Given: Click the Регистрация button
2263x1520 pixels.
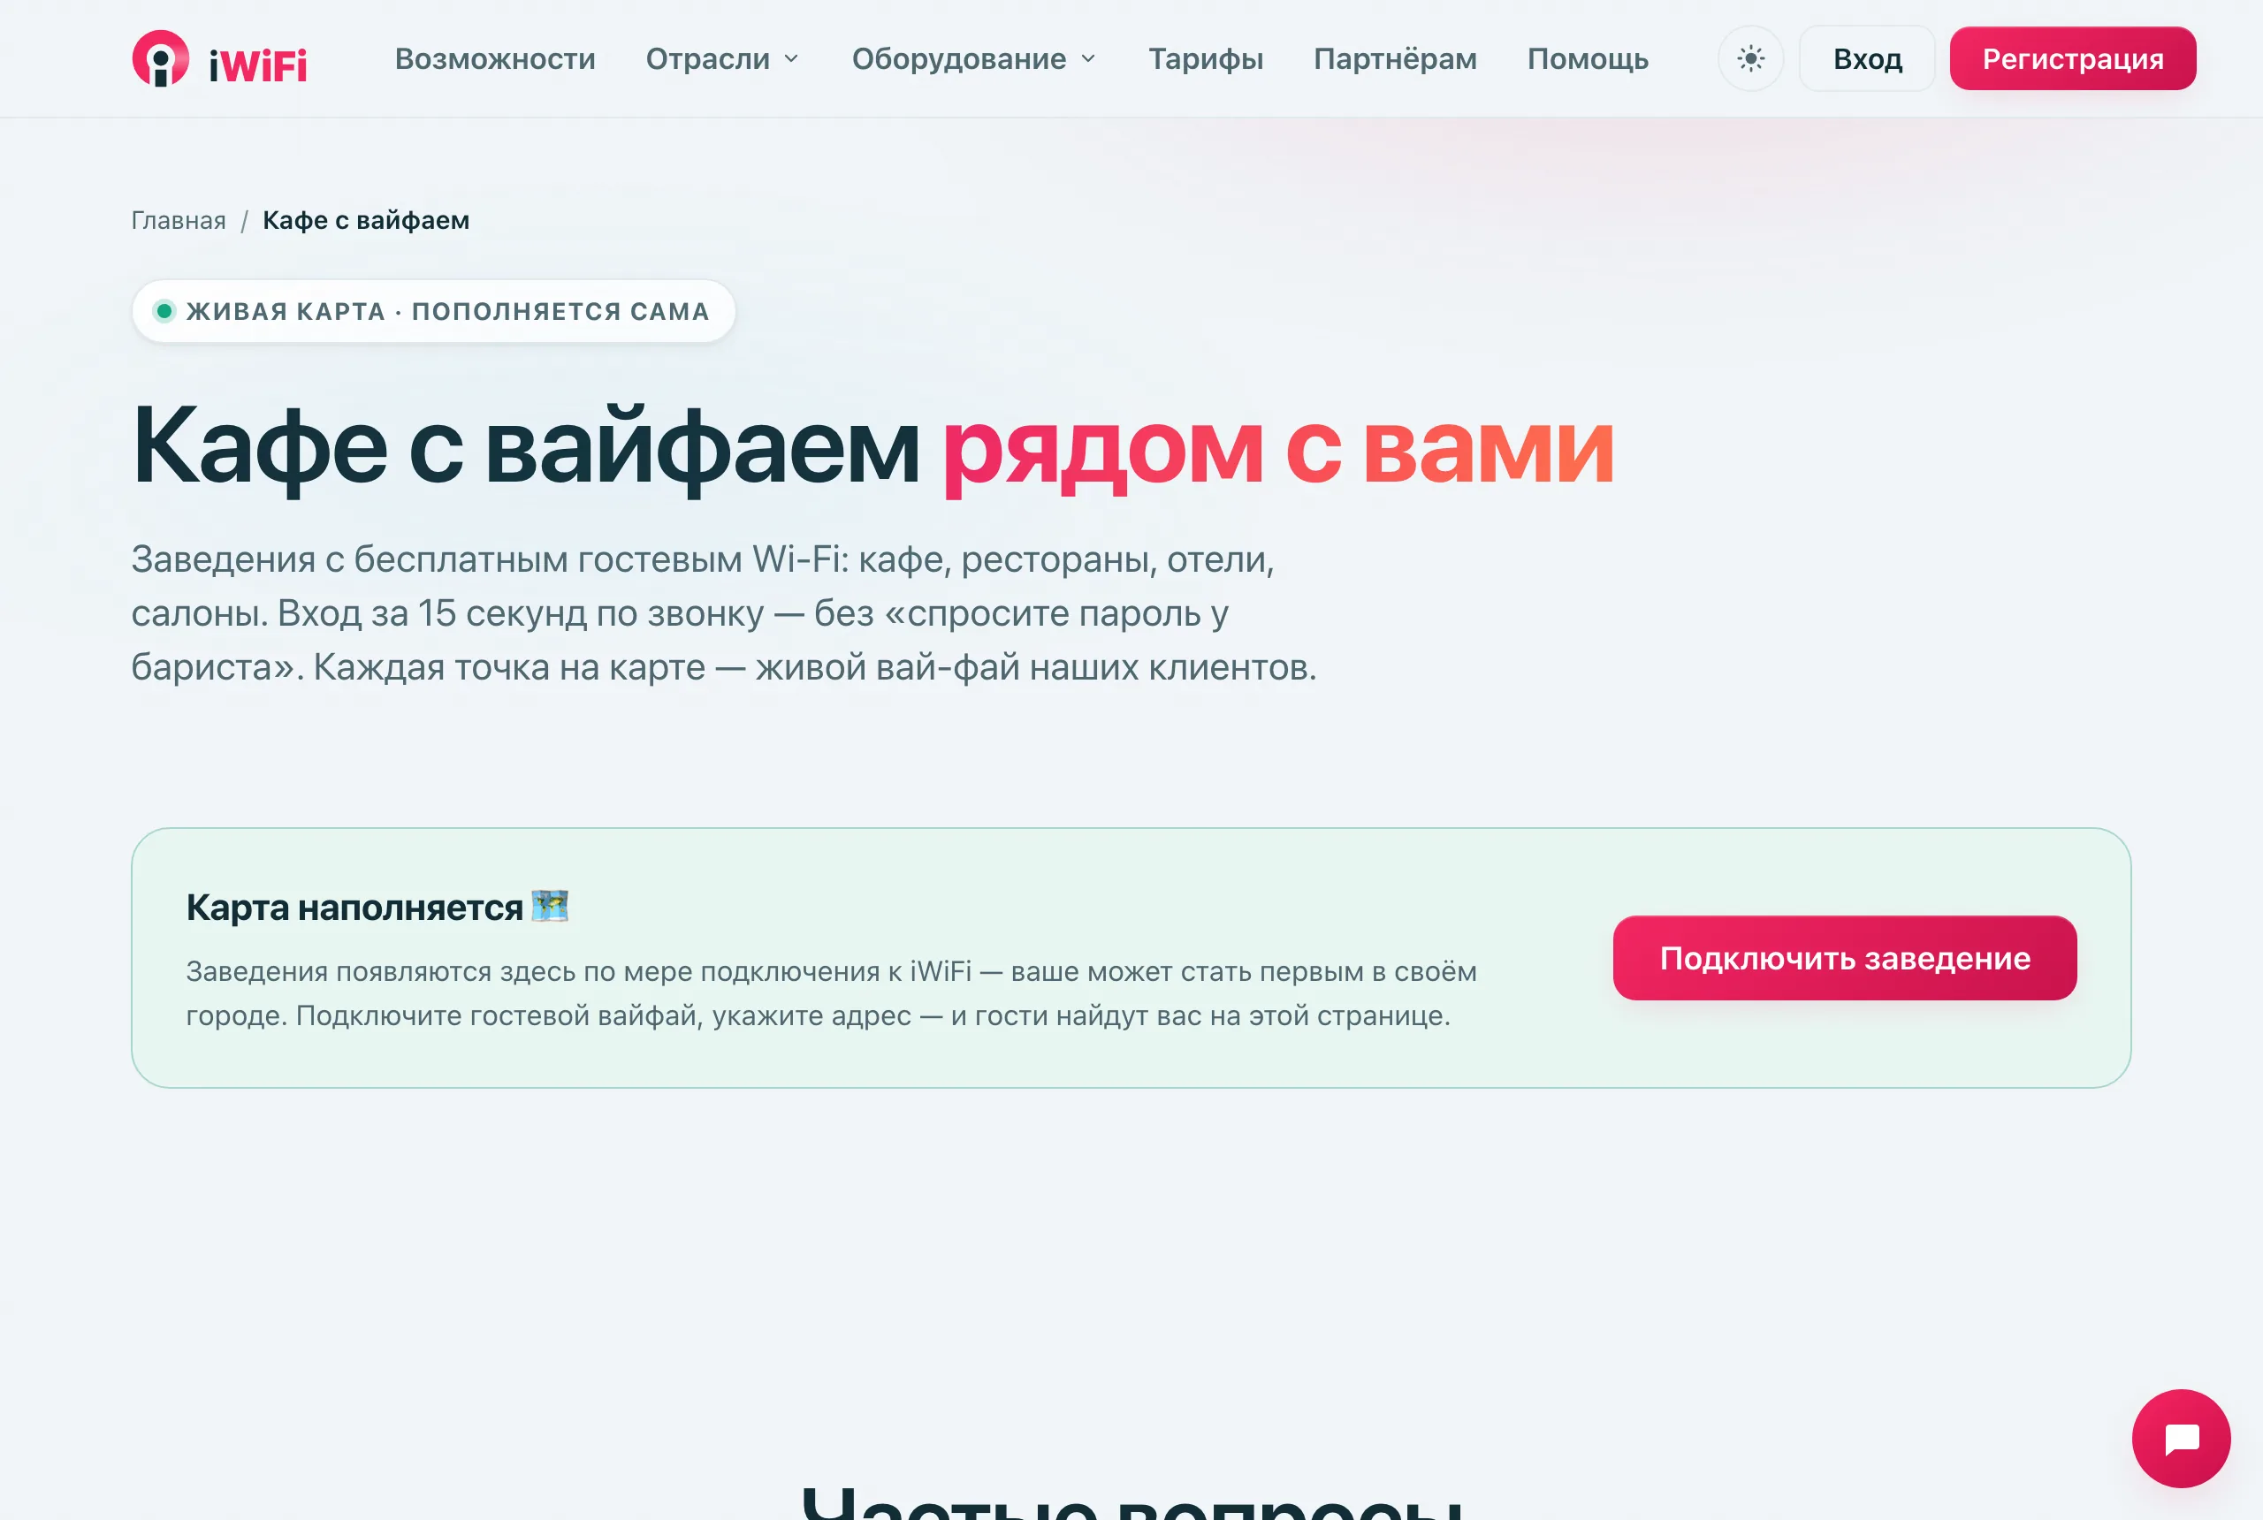Looking at the screenshot, I should click(2072, 59).
